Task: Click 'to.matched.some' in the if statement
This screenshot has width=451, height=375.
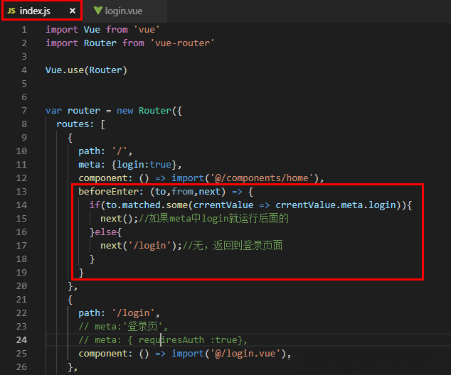Action: pyautogui.click(x=147, y=205)
